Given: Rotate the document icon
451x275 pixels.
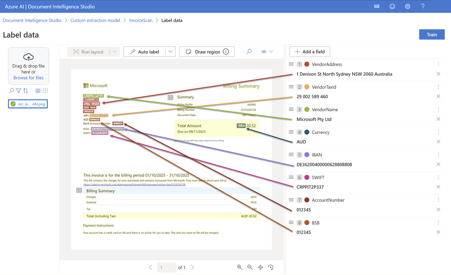Looking at the screenshot, I should [271, 267].
